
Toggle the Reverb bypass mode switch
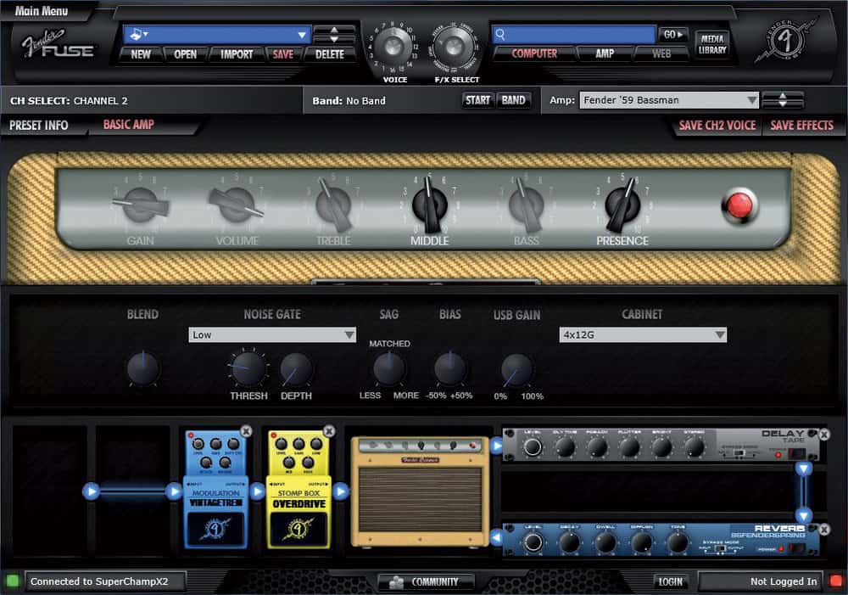pos(719,548)
